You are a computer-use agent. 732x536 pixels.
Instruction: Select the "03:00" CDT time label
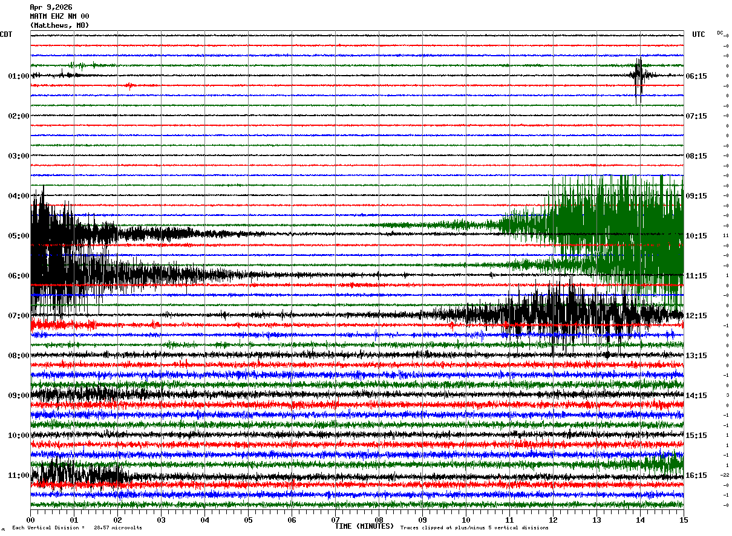point(19,156)
